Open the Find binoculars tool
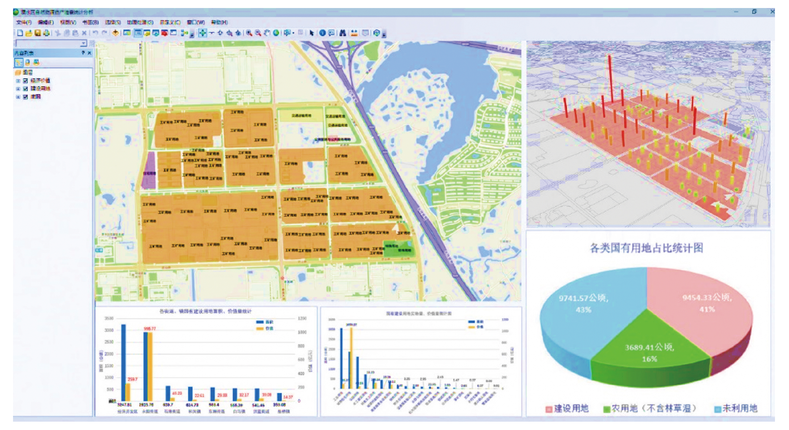The image size is (789, 430). 342,33
